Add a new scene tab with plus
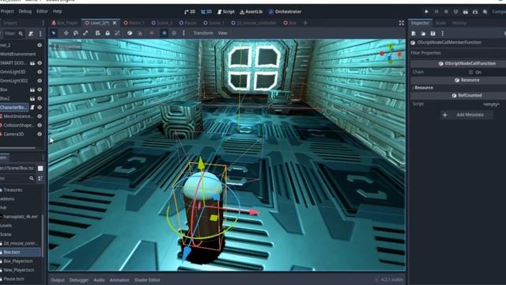 click(x=305, y=23)
